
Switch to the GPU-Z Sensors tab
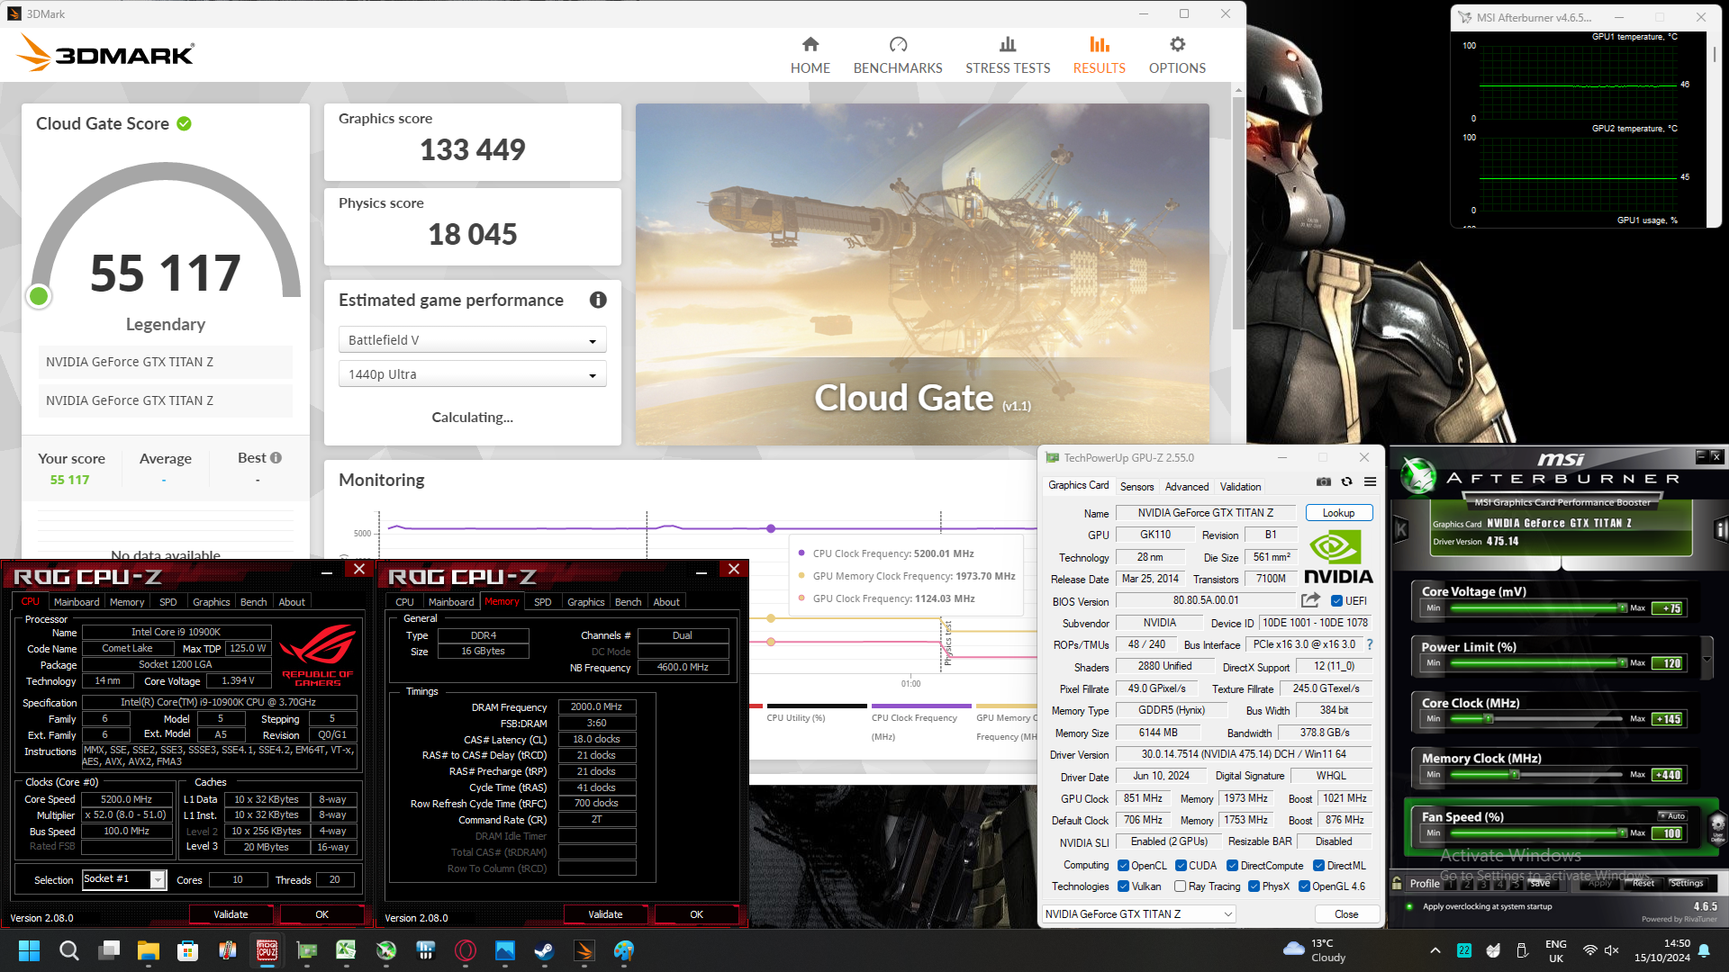(x=1136, y=486)
